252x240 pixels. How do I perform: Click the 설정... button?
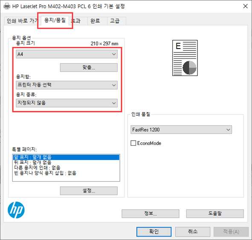click(89, 191)
